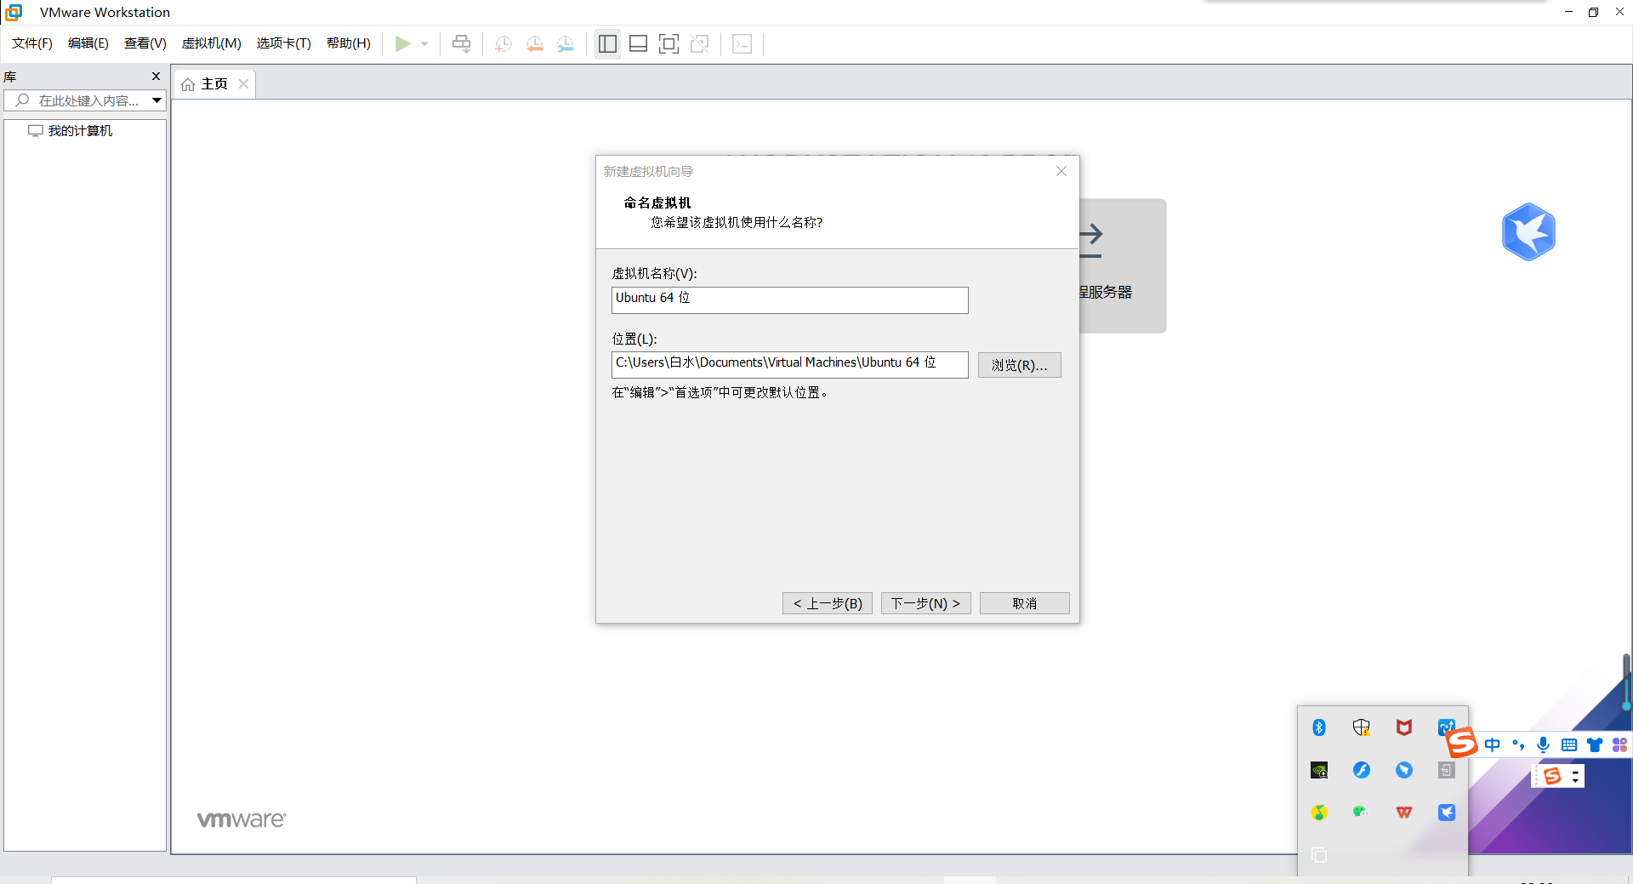Toggle the library sidebar view icon
The image size is (1633, 884).
pyautogui.click(x=607, y=44)
